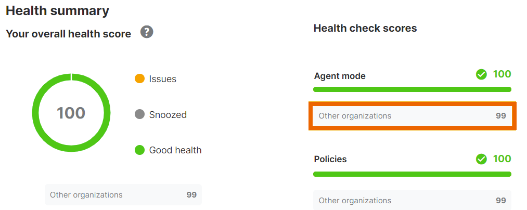This screenshot has width=527, height=210.
Task: Click the Policies green checkmark icon
Action: pos(481,159)
